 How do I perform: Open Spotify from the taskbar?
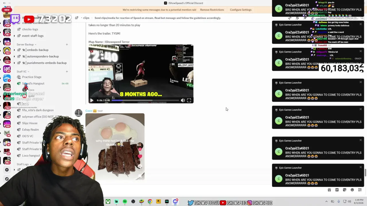[125, 202]
